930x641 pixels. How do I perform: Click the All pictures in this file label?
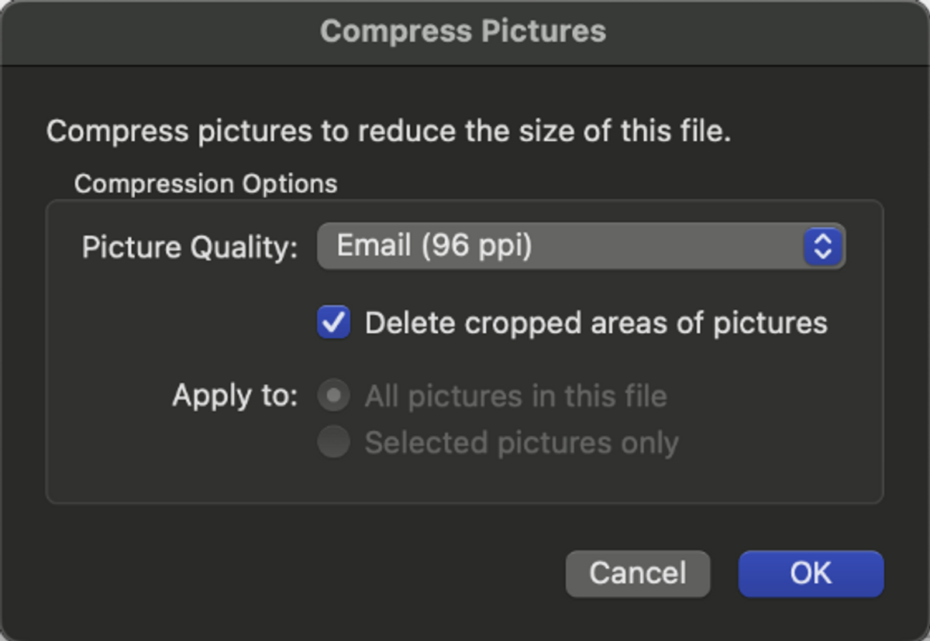pyautogui.click(x=515, y=396)
